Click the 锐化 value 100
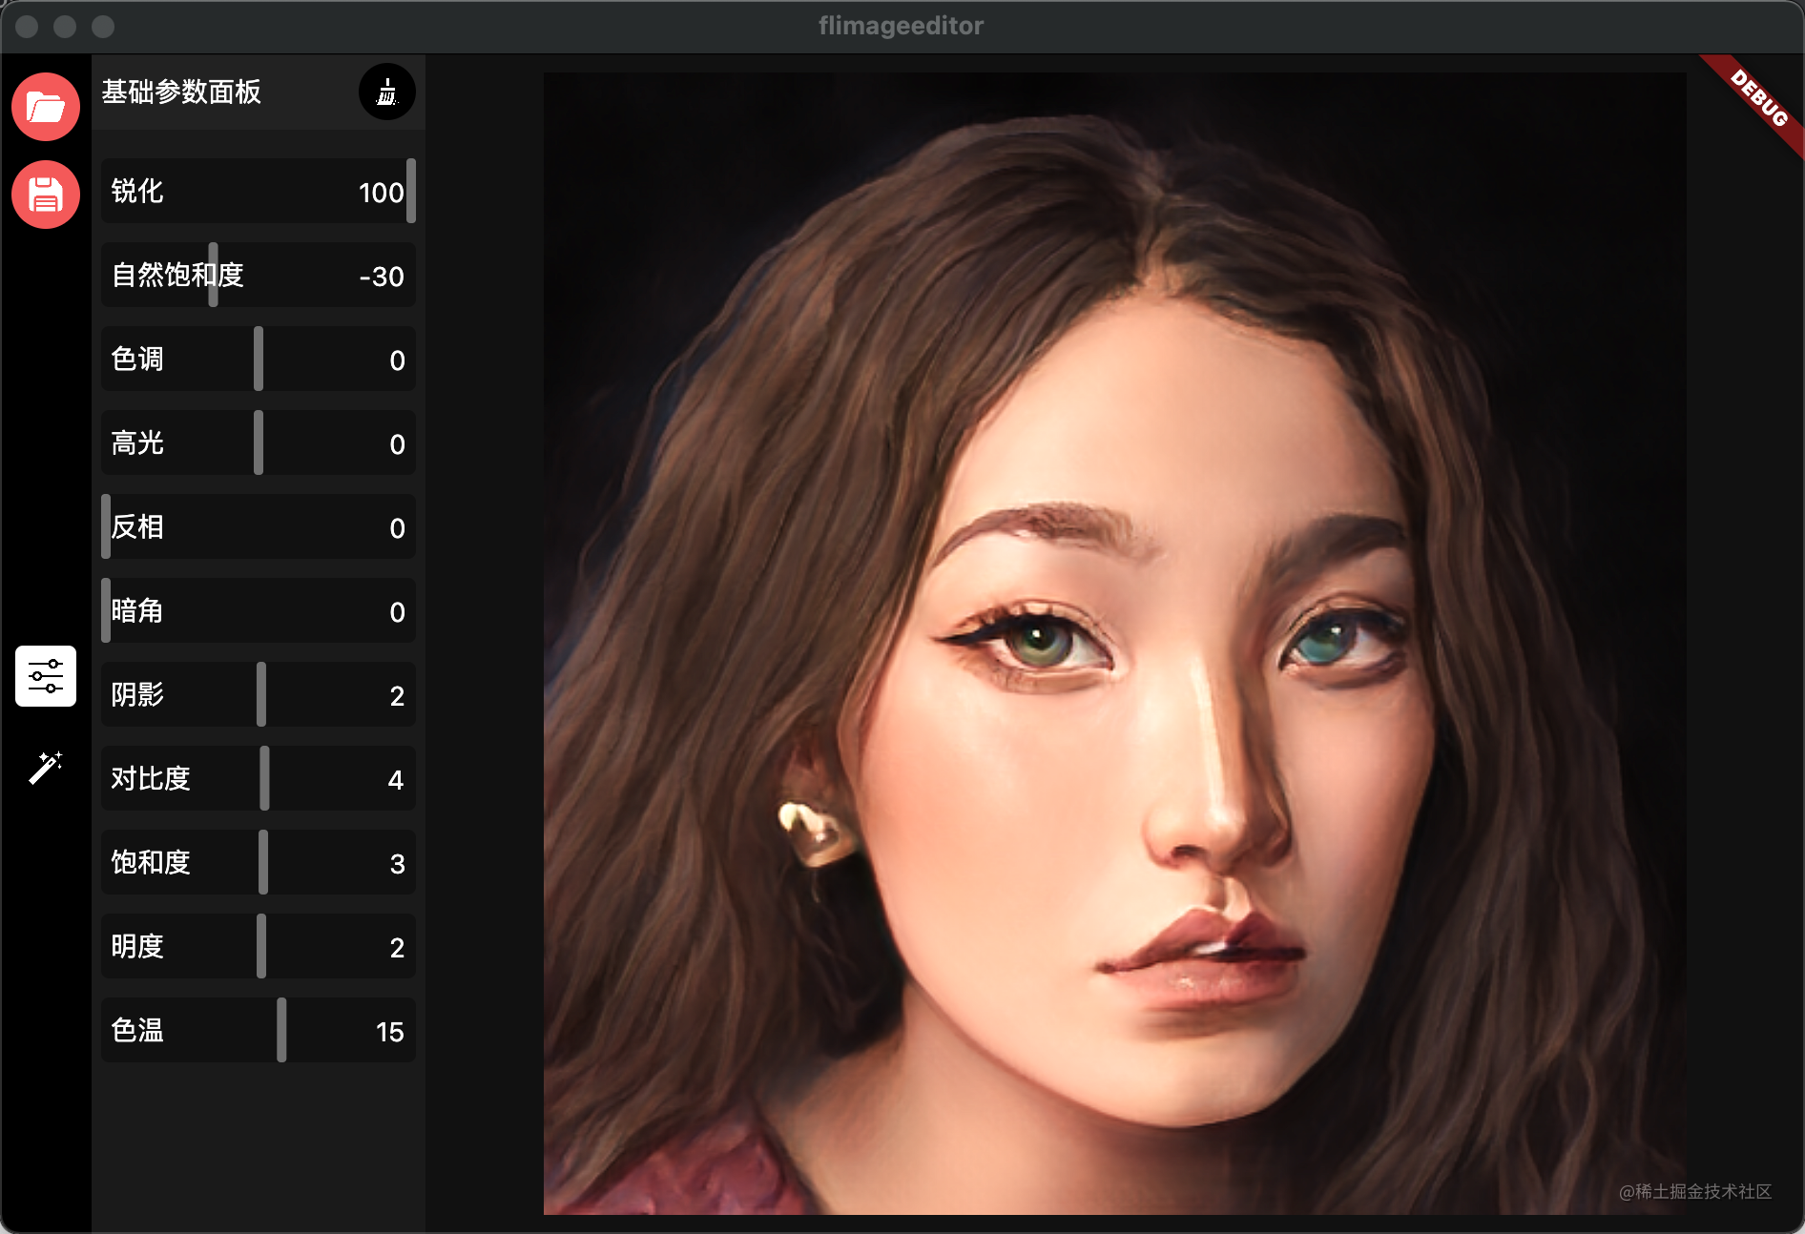Screen dimensions: 1805x1234 coord(381,193)
